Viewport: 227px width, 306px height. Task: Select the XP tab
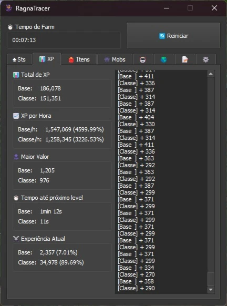(x=47, y=59)
